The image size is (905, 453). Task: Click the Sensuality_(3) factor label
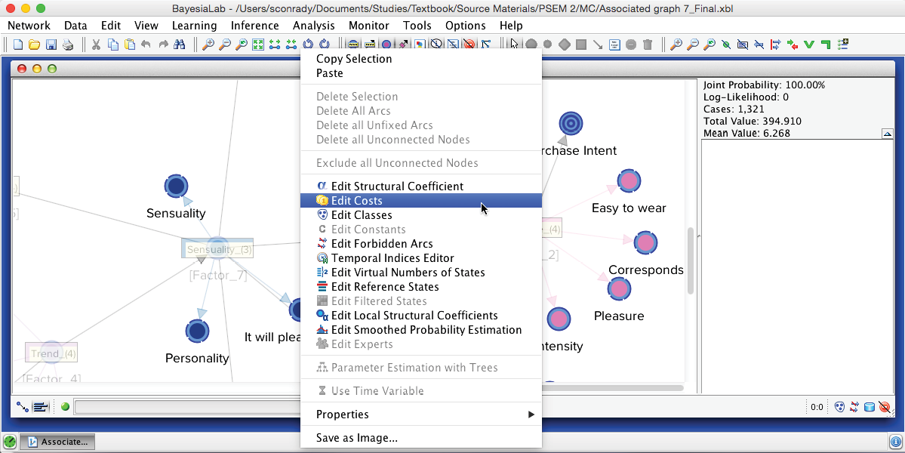219,250
